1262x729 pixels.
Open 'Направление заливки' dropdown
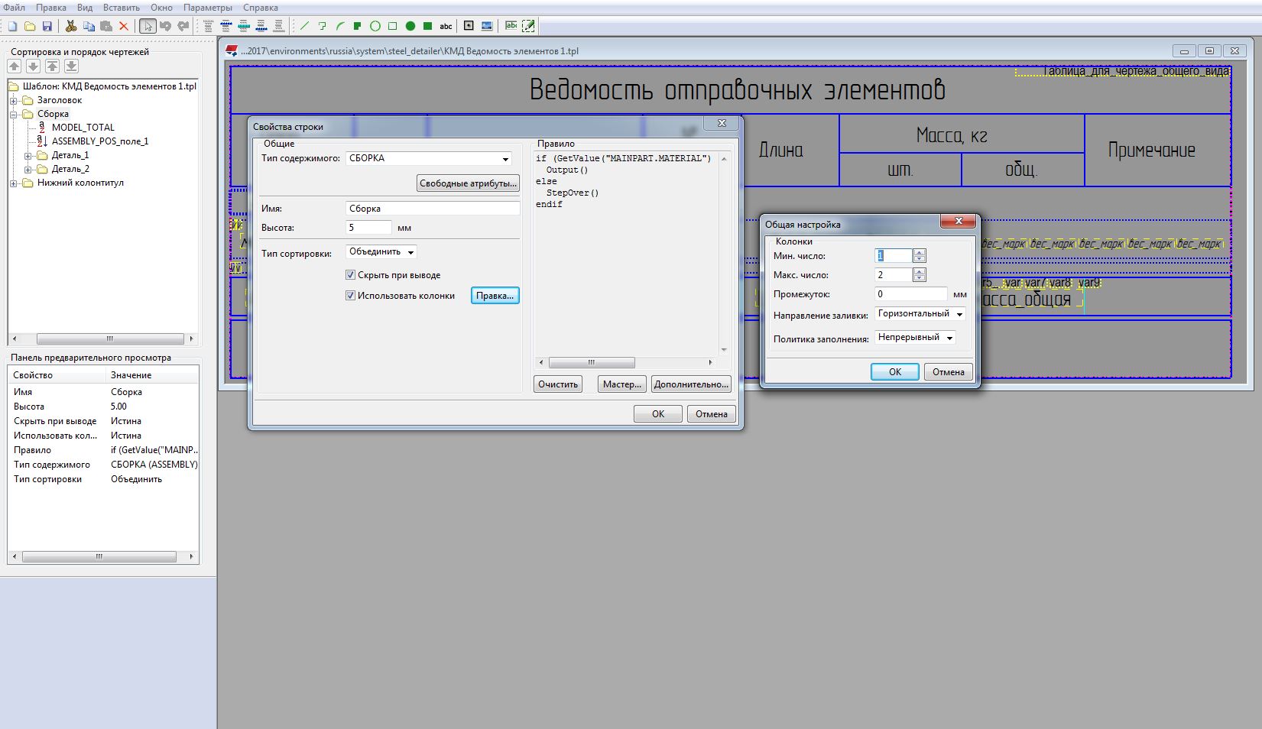tap(959, 314)
